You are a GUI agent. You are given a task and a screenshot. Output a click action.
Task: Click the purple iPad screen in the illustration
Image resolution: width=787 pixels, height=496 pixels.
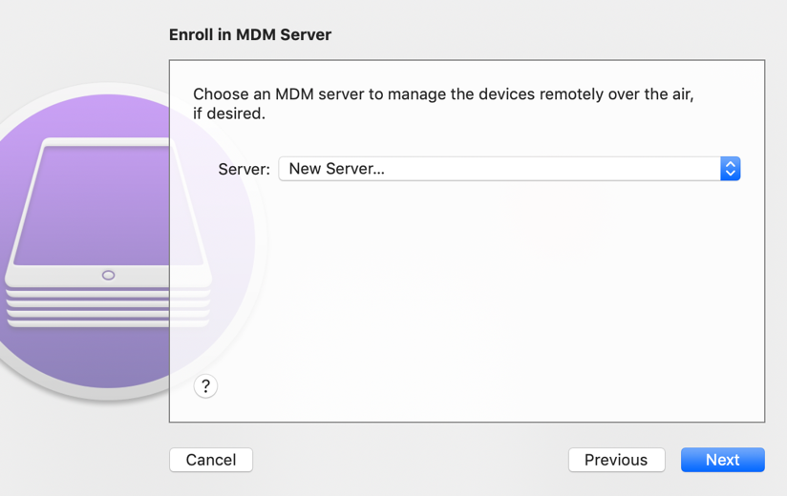point(108,205)
